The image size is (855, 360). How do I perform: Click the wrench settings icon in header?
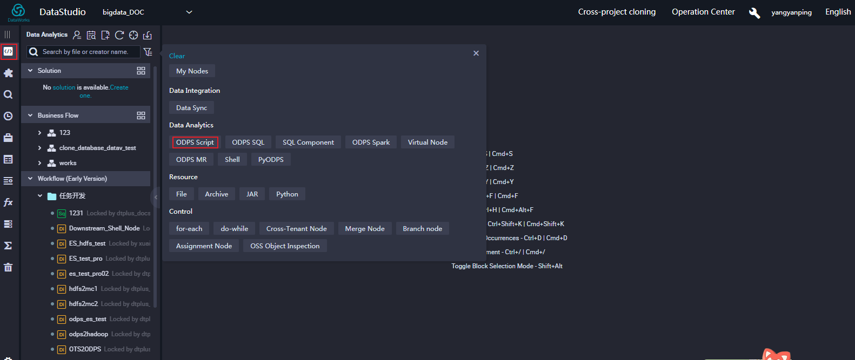click(754, 12)
